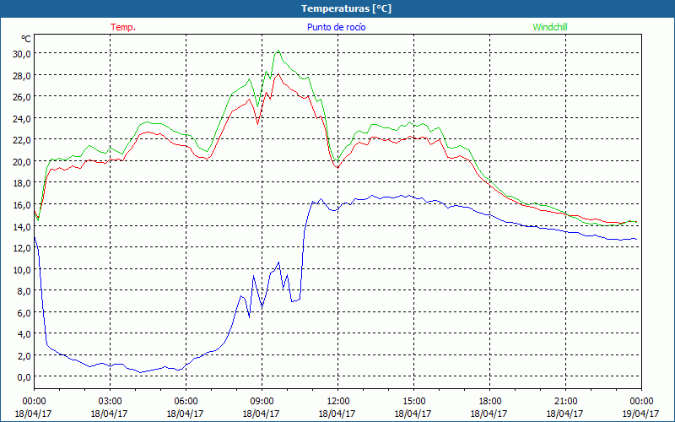
Task: Click the green Windchill legend label
Action: (550, 27)
